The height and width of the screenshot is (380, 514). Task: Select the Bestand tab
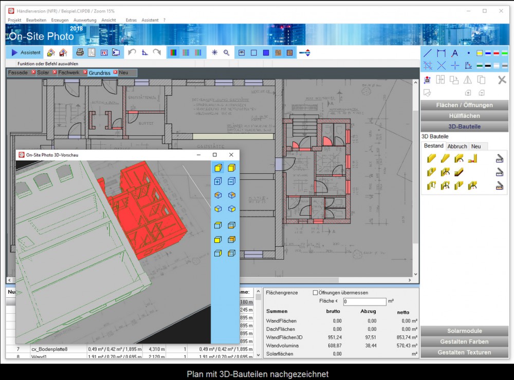[x=433, y=146]
